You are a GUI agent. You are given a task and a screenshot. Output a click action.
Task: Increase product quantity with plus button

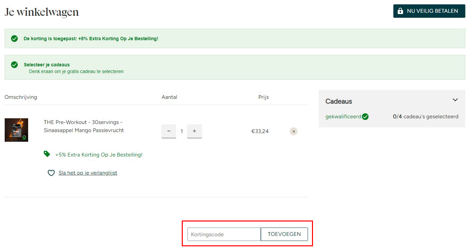point(194,131)
